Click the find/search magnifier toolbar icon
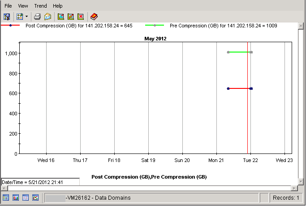 click(7, 17)
